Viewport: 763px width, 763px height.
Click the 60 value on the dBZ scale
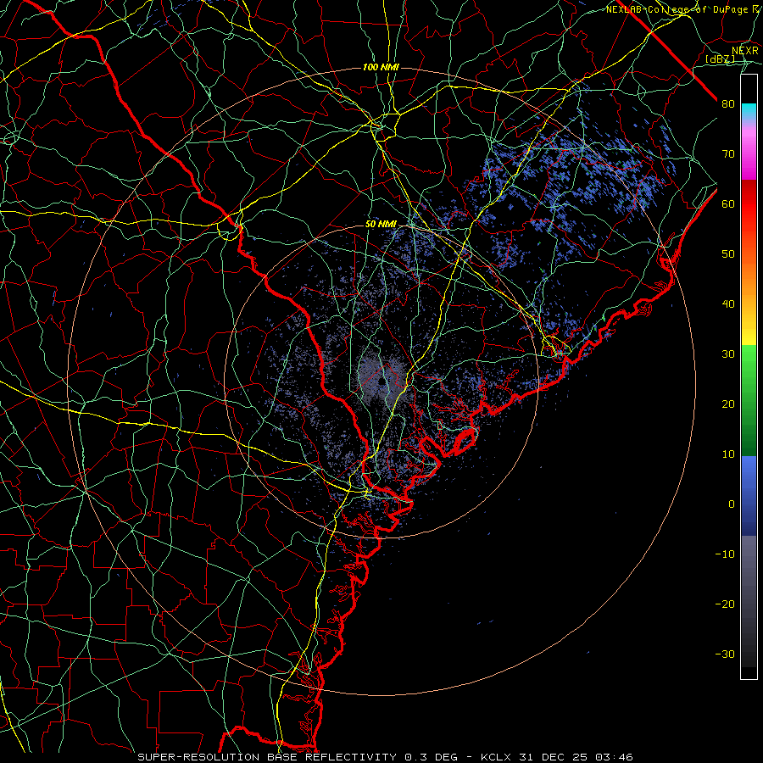[728, 203]
